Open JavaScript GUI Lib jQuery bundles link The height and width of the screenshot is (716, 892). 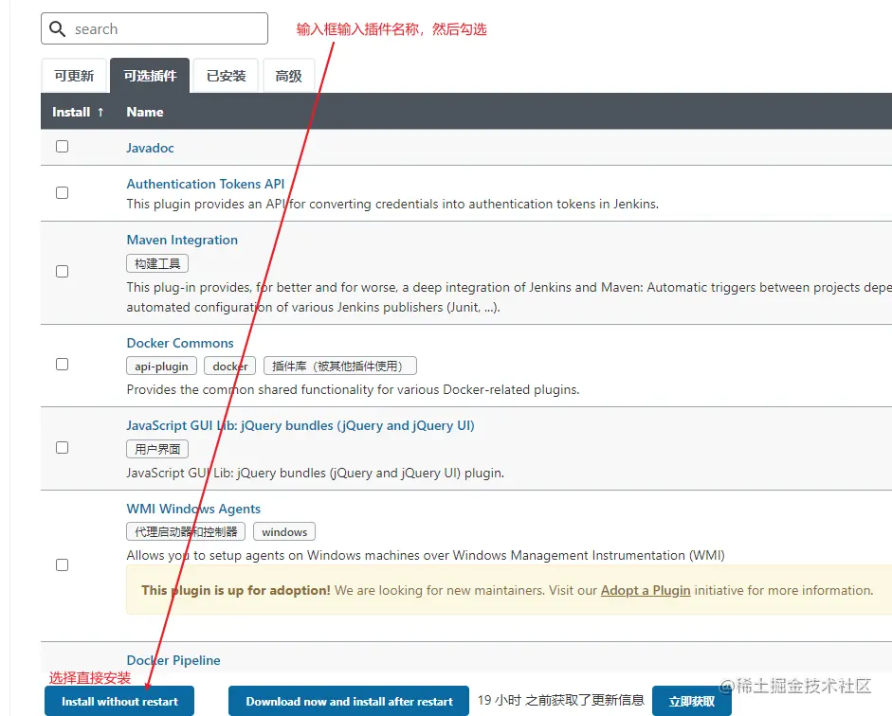(300, 425)
